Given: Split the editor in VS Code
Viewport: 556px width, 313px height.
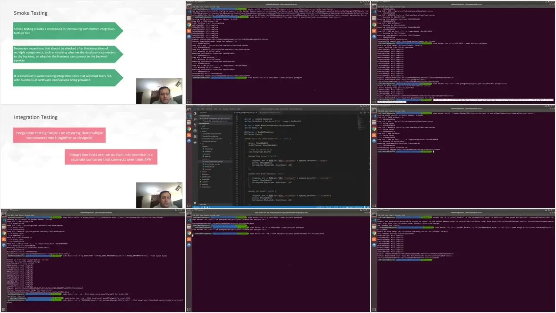Looking at the screenshot, I should pyautogui.click(x=365, y=113).
